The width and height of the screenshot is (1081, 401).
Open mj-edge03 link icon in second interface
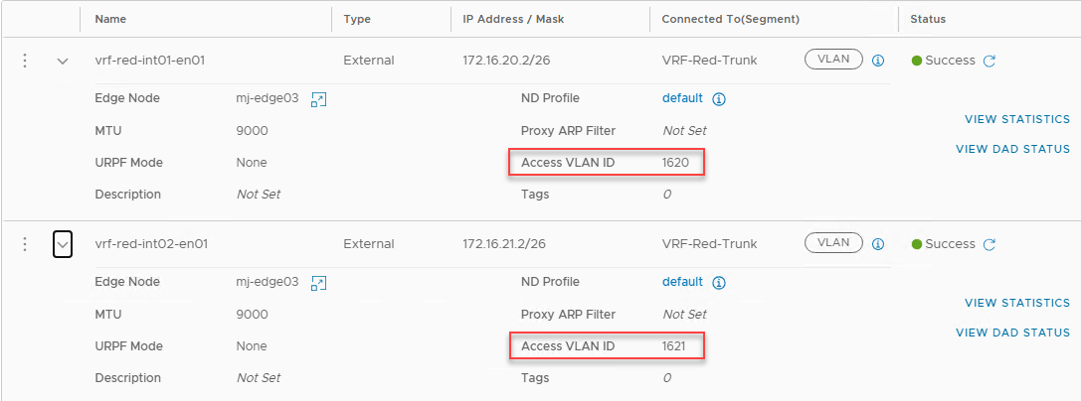[318, 283]
